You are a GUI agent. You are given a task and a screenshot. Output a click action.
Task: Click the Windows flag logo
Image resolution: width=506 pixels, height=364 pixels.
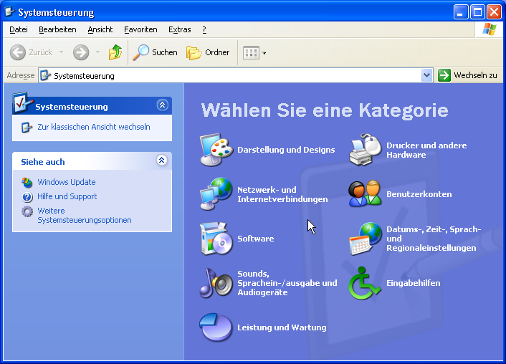[490, 29]
